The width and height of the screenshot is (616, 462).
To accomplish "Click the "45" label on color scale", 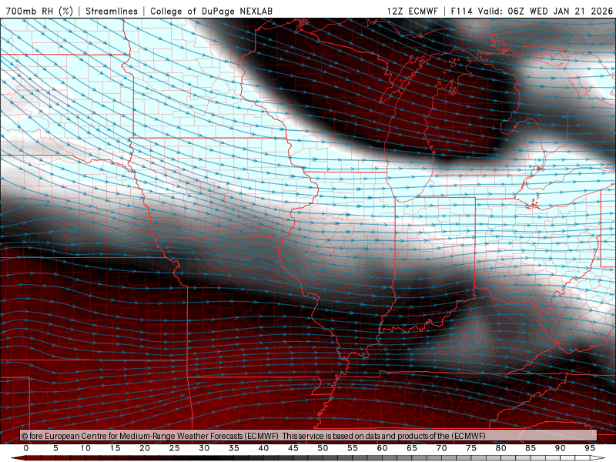I will click(x=293, y=448).
